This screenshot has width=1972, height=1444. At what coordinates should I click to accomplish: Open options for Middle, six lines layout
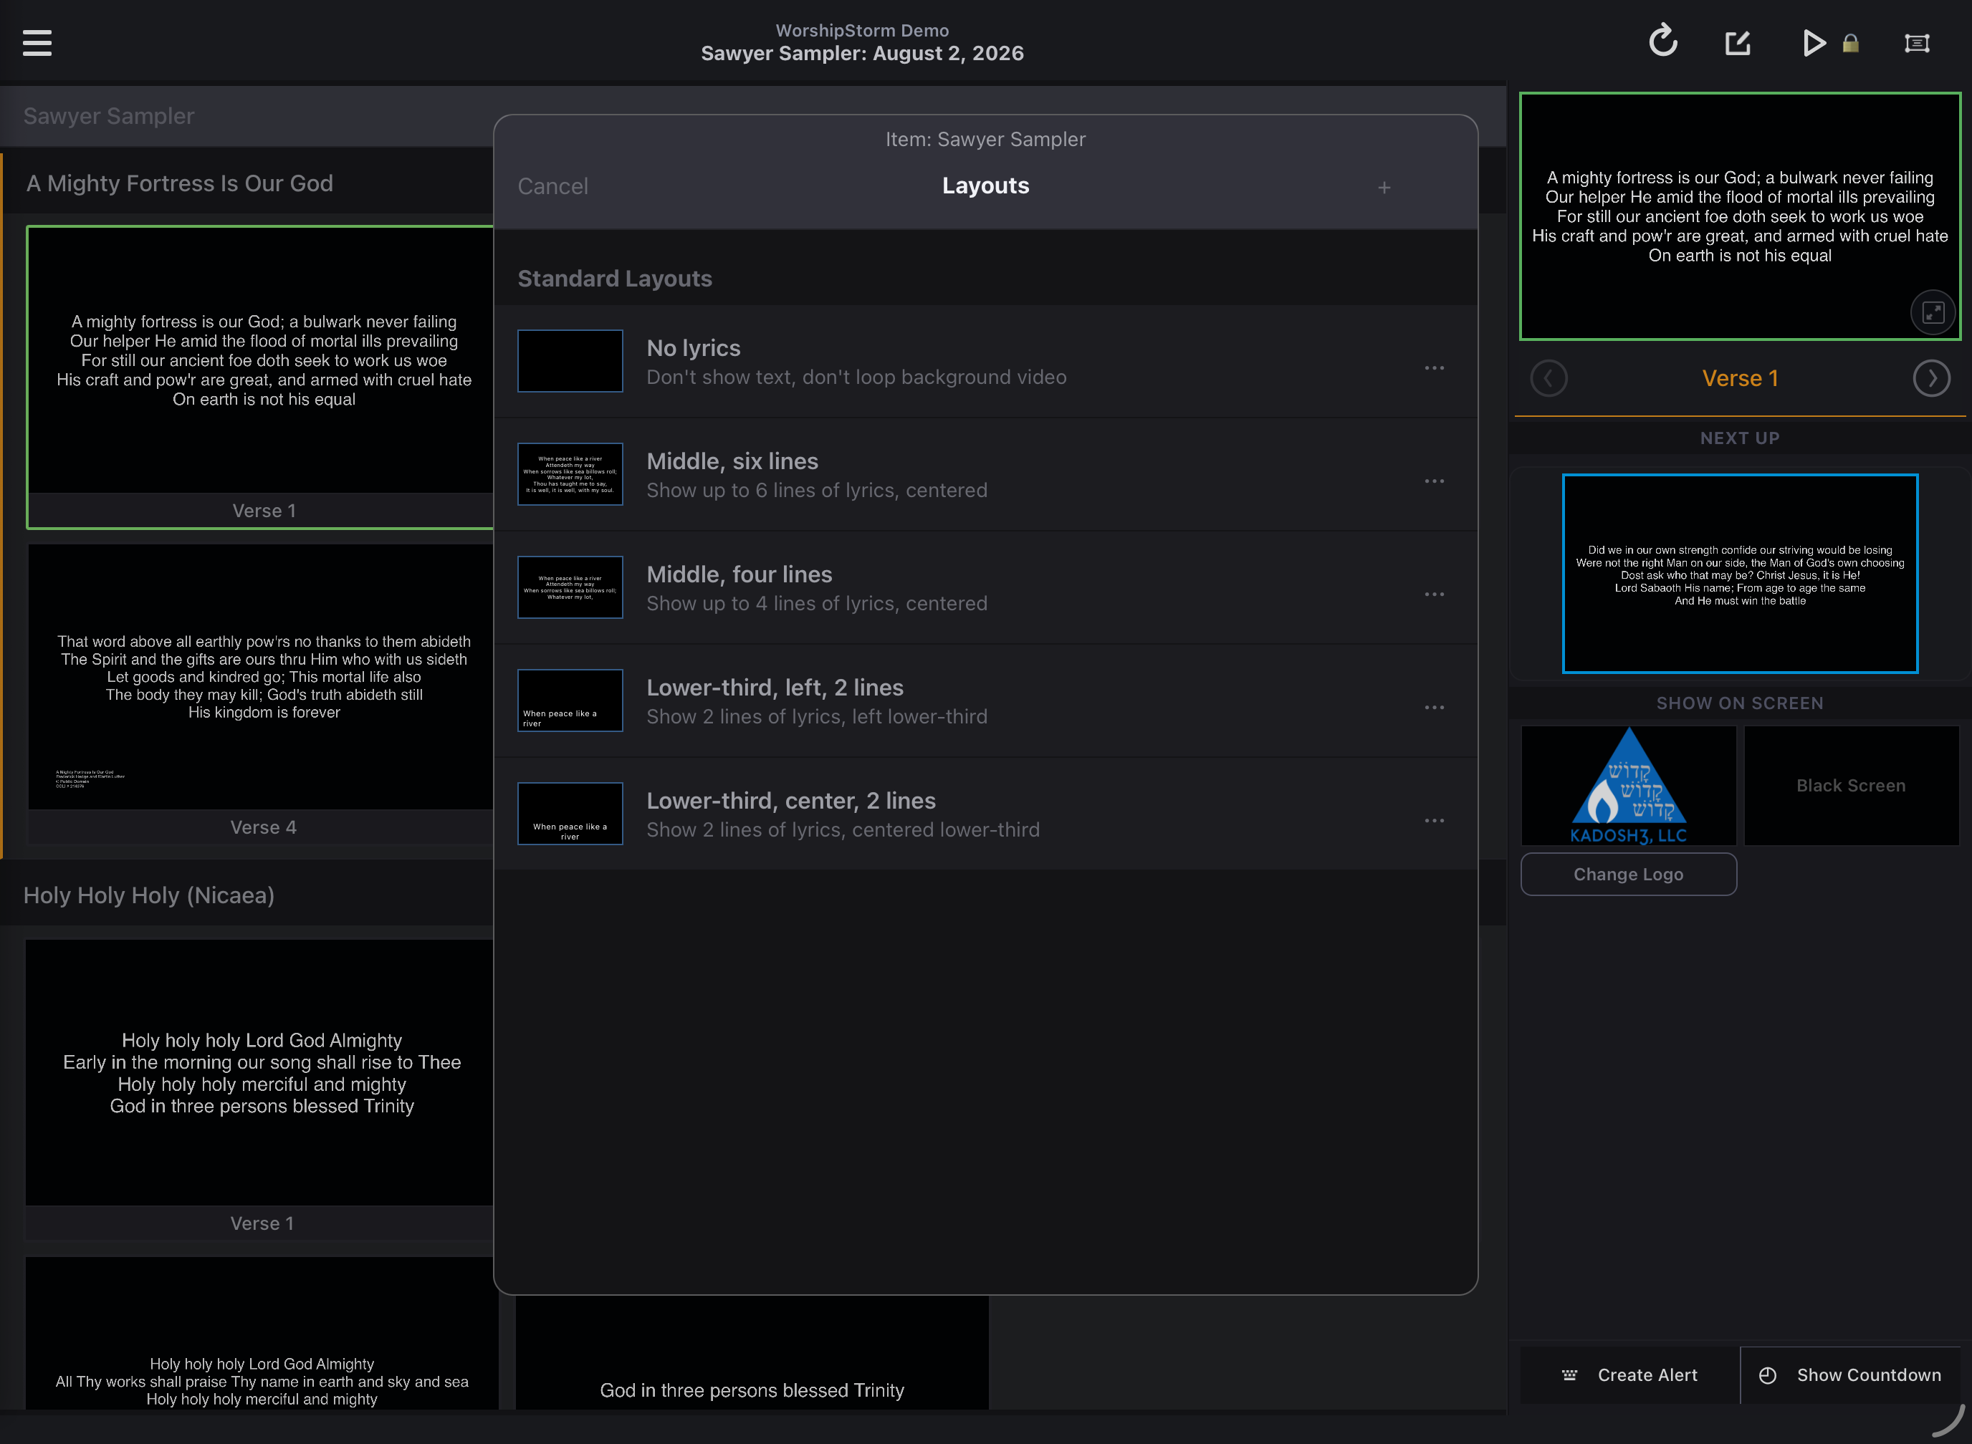[1434, 481]
